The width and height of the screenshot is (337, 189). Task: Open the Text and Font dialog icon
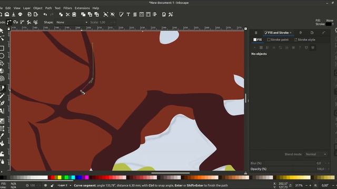tap(128, 14)
